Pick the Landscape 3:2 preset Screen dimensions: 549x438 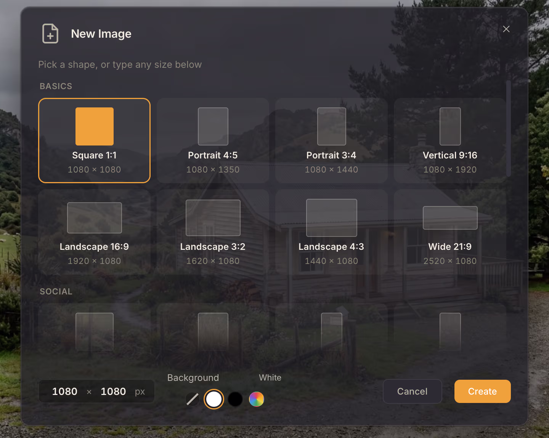[213, 232]
